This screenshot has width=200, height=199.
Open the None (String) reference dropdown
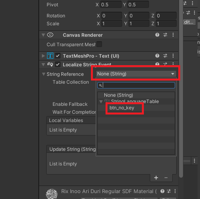(136, 74)
